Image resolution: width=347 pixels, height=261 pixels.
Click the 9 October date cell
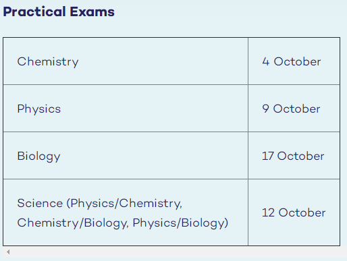pyautogui.click(x=294, y=109)
